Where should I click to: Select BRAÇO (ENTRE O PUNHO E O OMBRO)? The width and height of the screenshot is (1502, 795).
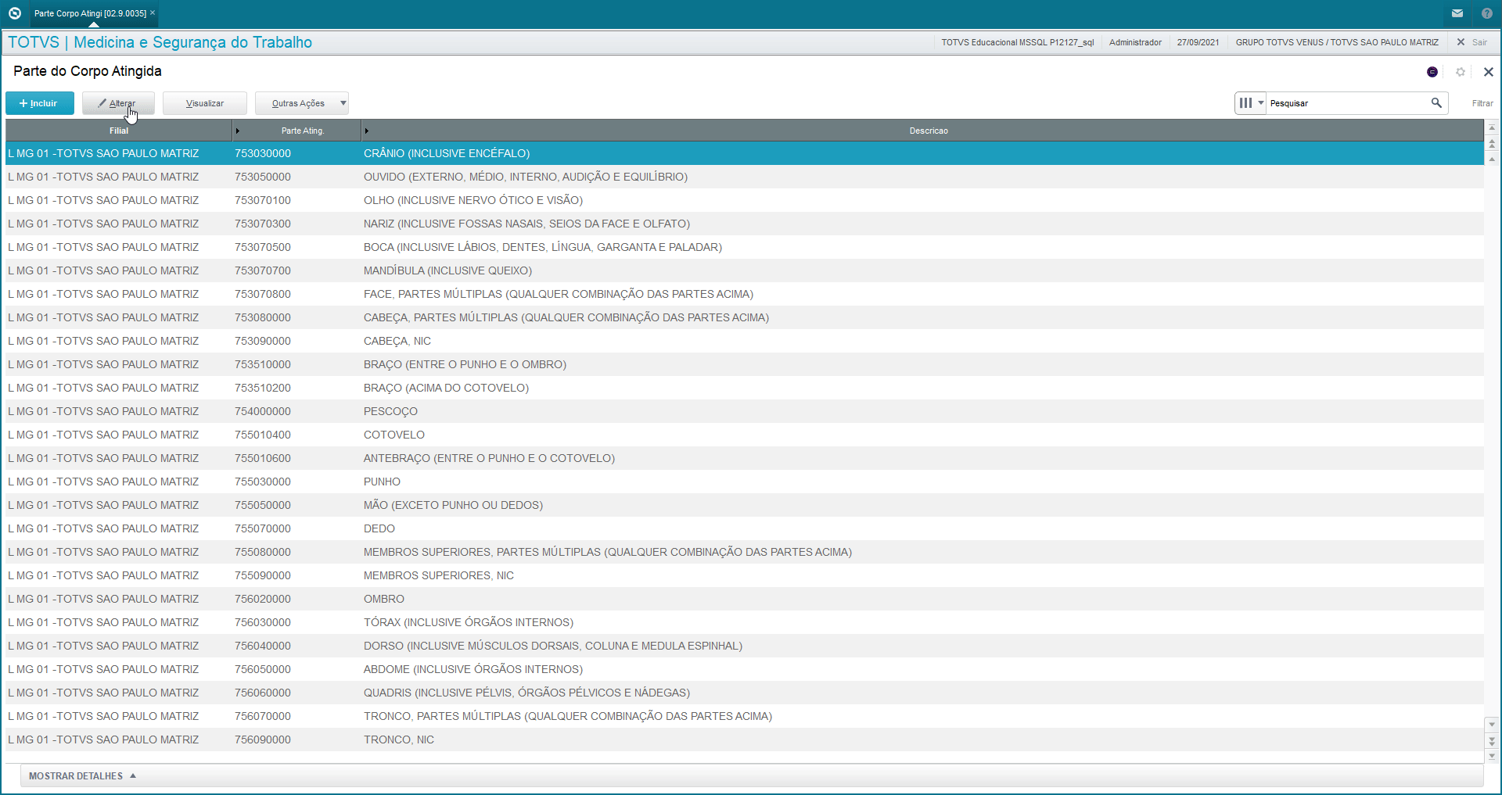point(745,364)
